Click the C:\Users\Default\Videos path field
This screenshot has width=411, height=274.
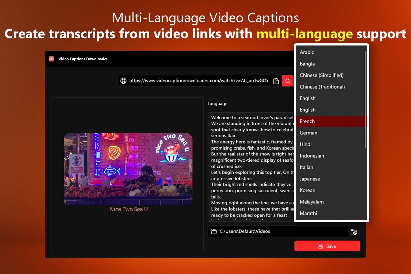click(x=278, y=231)
